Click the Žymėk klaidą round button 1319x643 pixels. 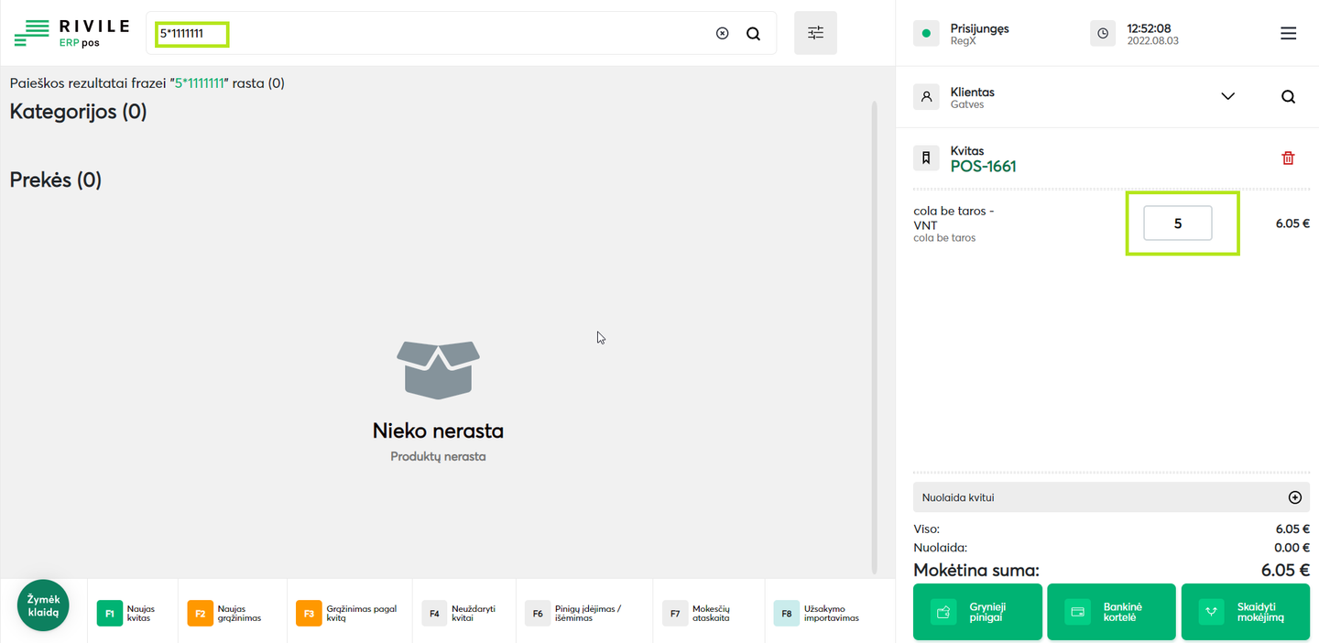click(x=43, y=605)
